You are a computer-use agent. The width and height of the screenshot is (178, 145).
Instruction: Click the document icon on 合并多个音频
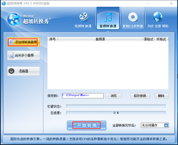point(11,55)
